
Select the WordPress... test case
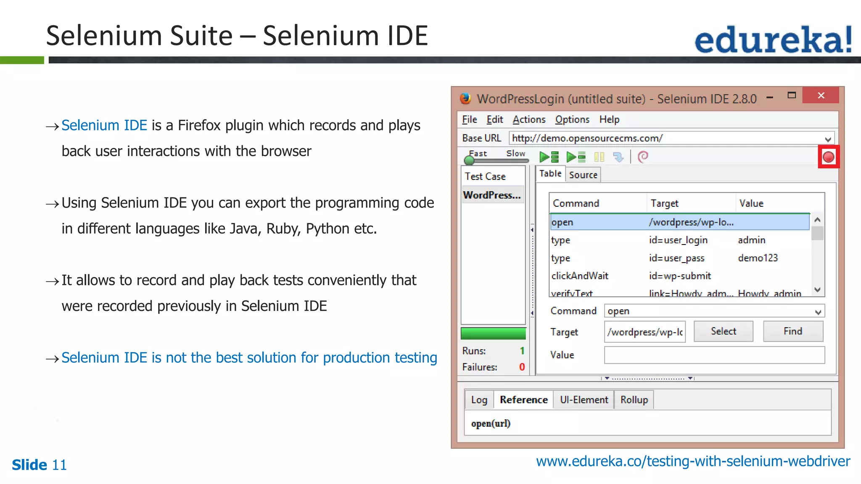[x=493, y=195]
